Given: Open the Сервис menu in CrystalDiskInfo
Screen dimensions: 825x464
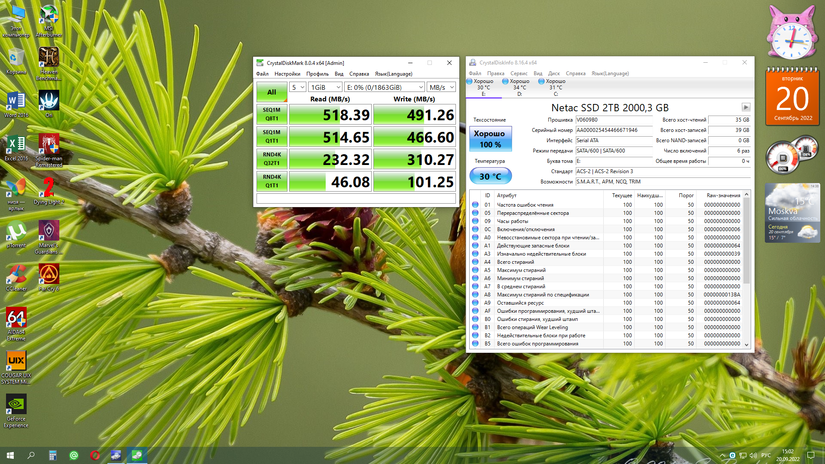Looking at the screenshot, I should pos(519,73).
